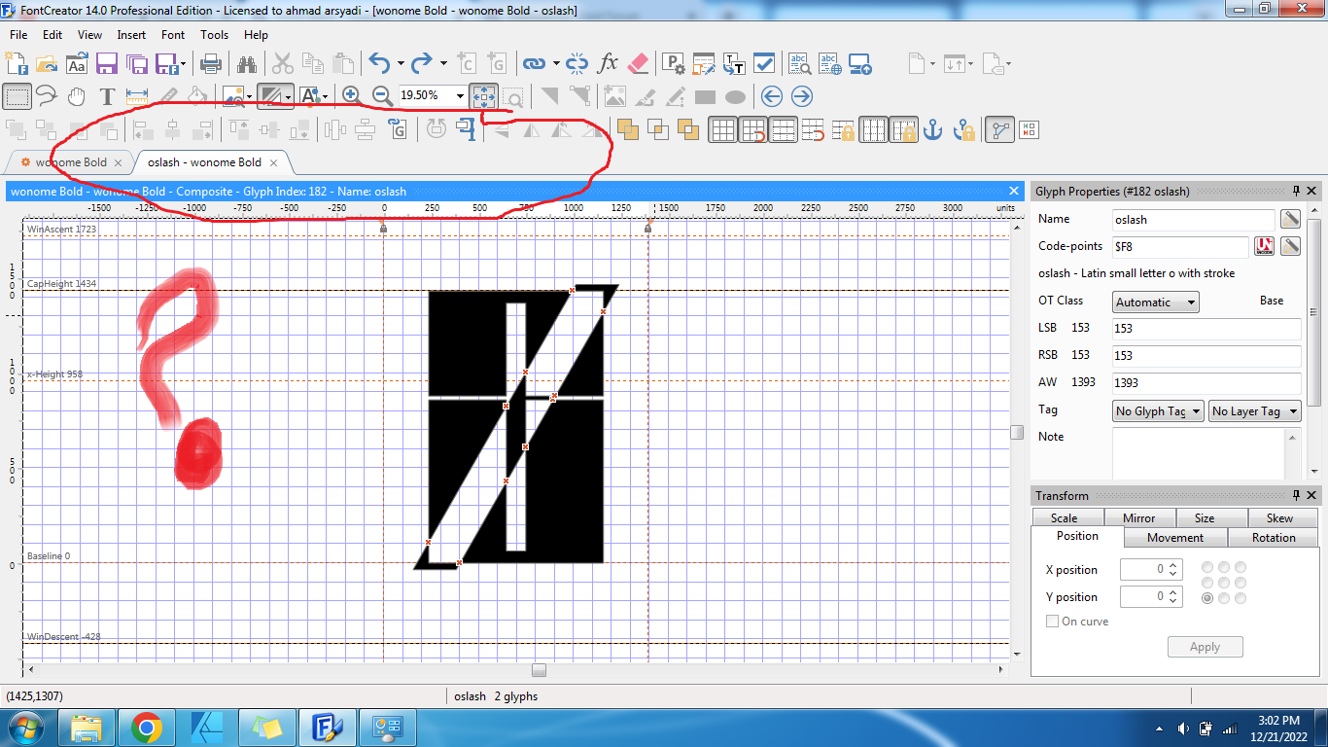Viewport: 1328px width, 747px height.
Task: Expand the background image dropdown arrow
Action: pyautogui.click(x=249, y=96)
